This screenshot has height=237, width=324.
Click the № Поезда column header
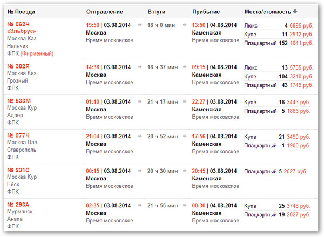tap(22, 11)
